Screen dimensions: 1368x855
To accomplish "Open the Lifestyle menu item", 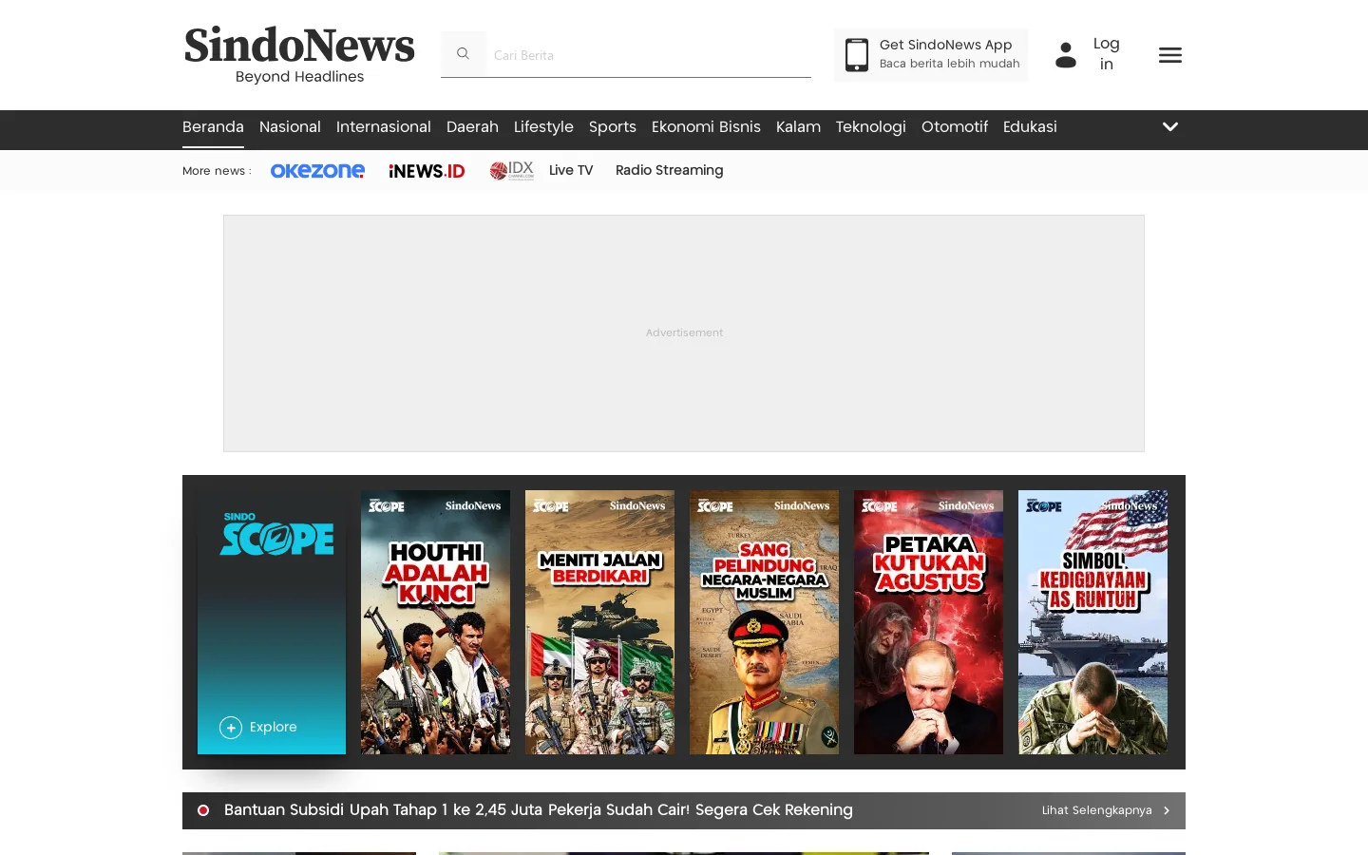I will (x=543, y=127).
